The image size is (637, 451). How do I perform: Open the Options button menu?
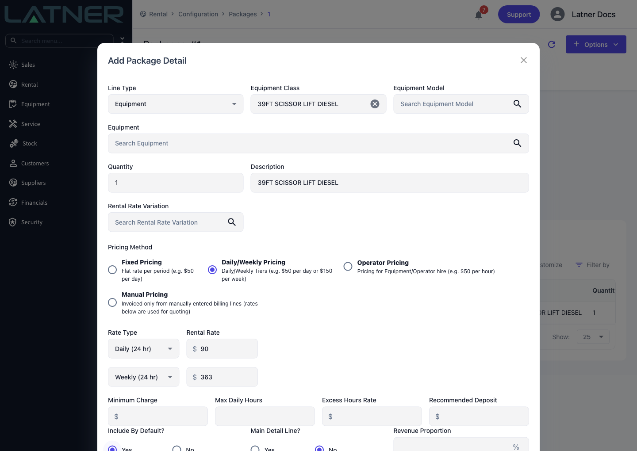point(596,44)
